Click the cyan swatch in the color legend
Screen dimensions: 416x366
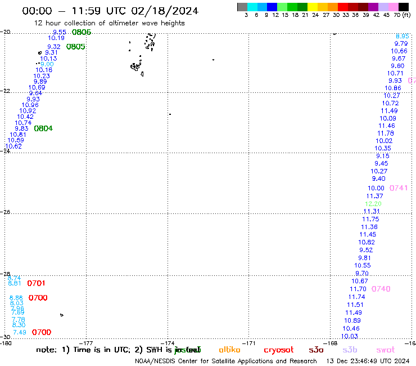[x=252, y=7]
